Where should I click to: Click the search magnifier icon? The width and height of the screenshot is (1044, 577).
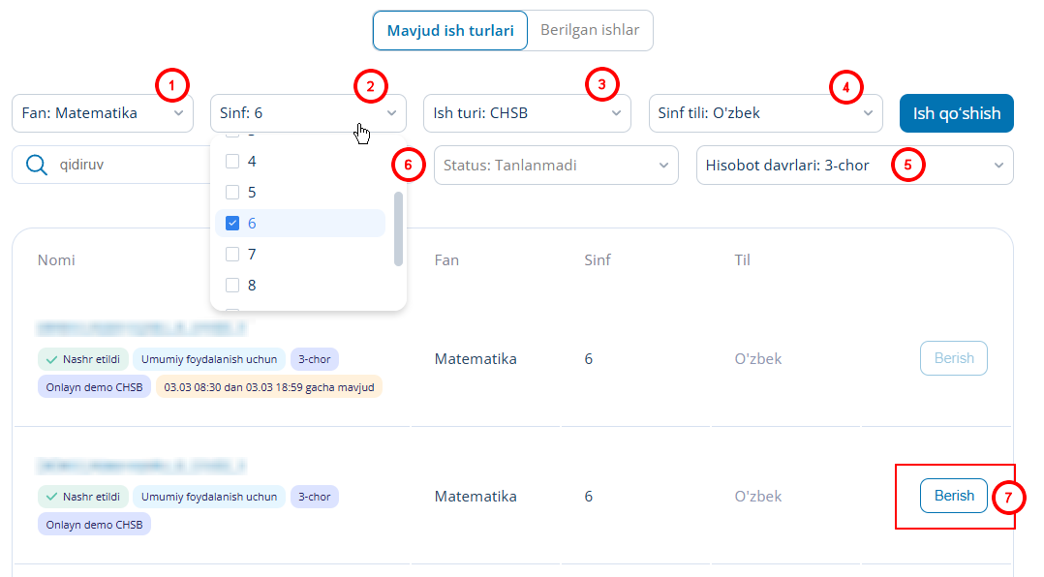(37, 165)
